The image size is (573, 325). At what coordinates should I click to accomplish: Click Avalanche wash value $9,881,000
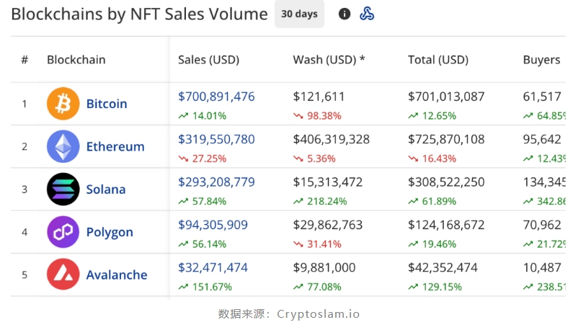[x=324, y=267]
